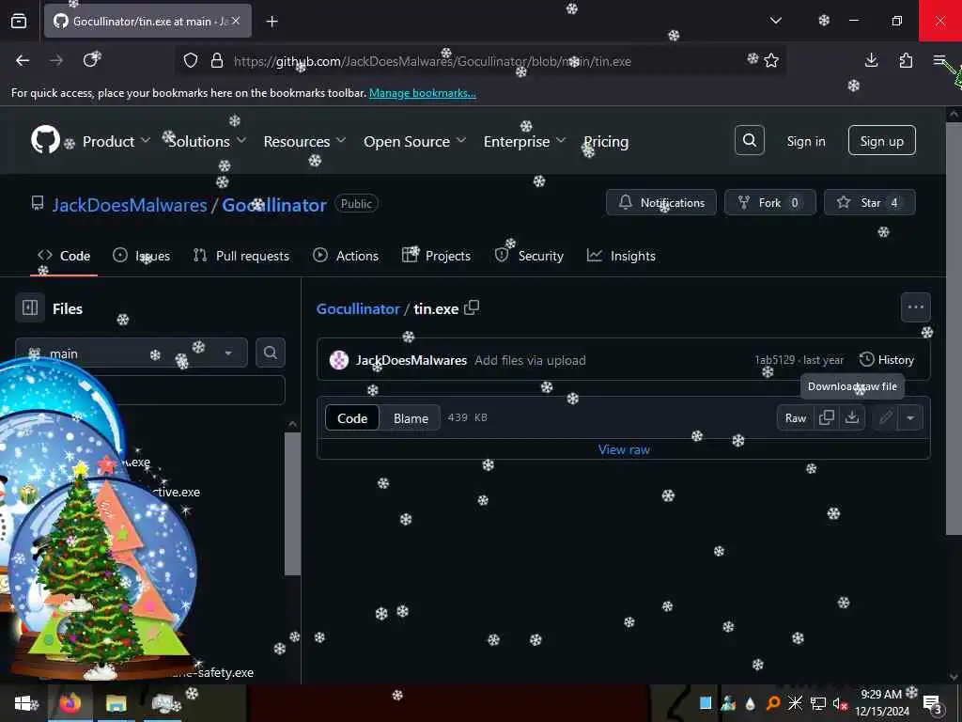
Task: Click the Manage bookmarks link
Action: pyautogui.click(x=422, y=93)
